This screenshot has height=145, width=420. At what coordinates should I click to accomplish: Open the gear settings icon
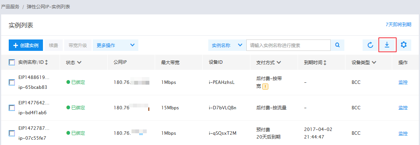(404, 45)
